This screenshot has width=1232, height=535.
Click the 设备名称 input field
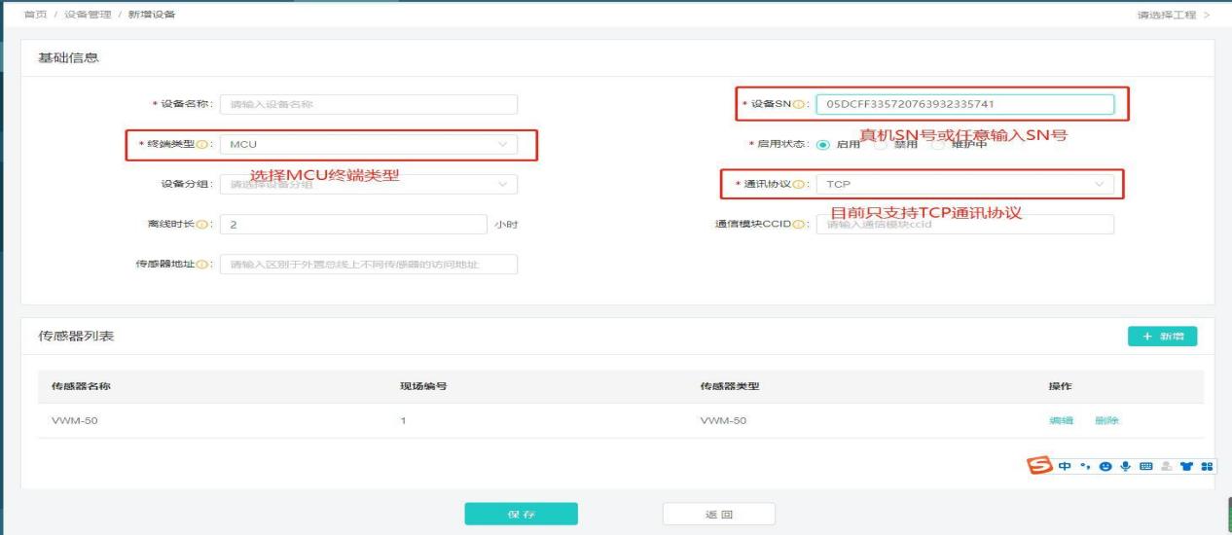[369, 105]
